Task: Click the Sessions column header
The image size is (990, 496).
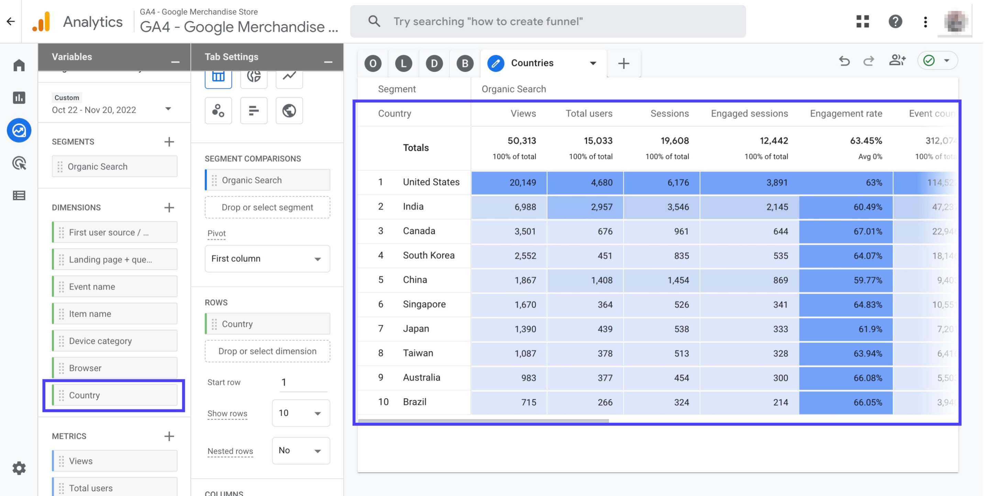Action: pos(669,113)
